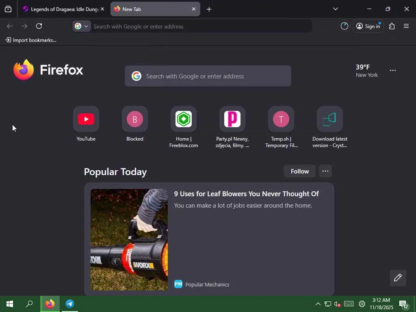Open the search engine dropdown in address bar
The width and height of the screenshot is (416, 312).
tap(81, 26)
